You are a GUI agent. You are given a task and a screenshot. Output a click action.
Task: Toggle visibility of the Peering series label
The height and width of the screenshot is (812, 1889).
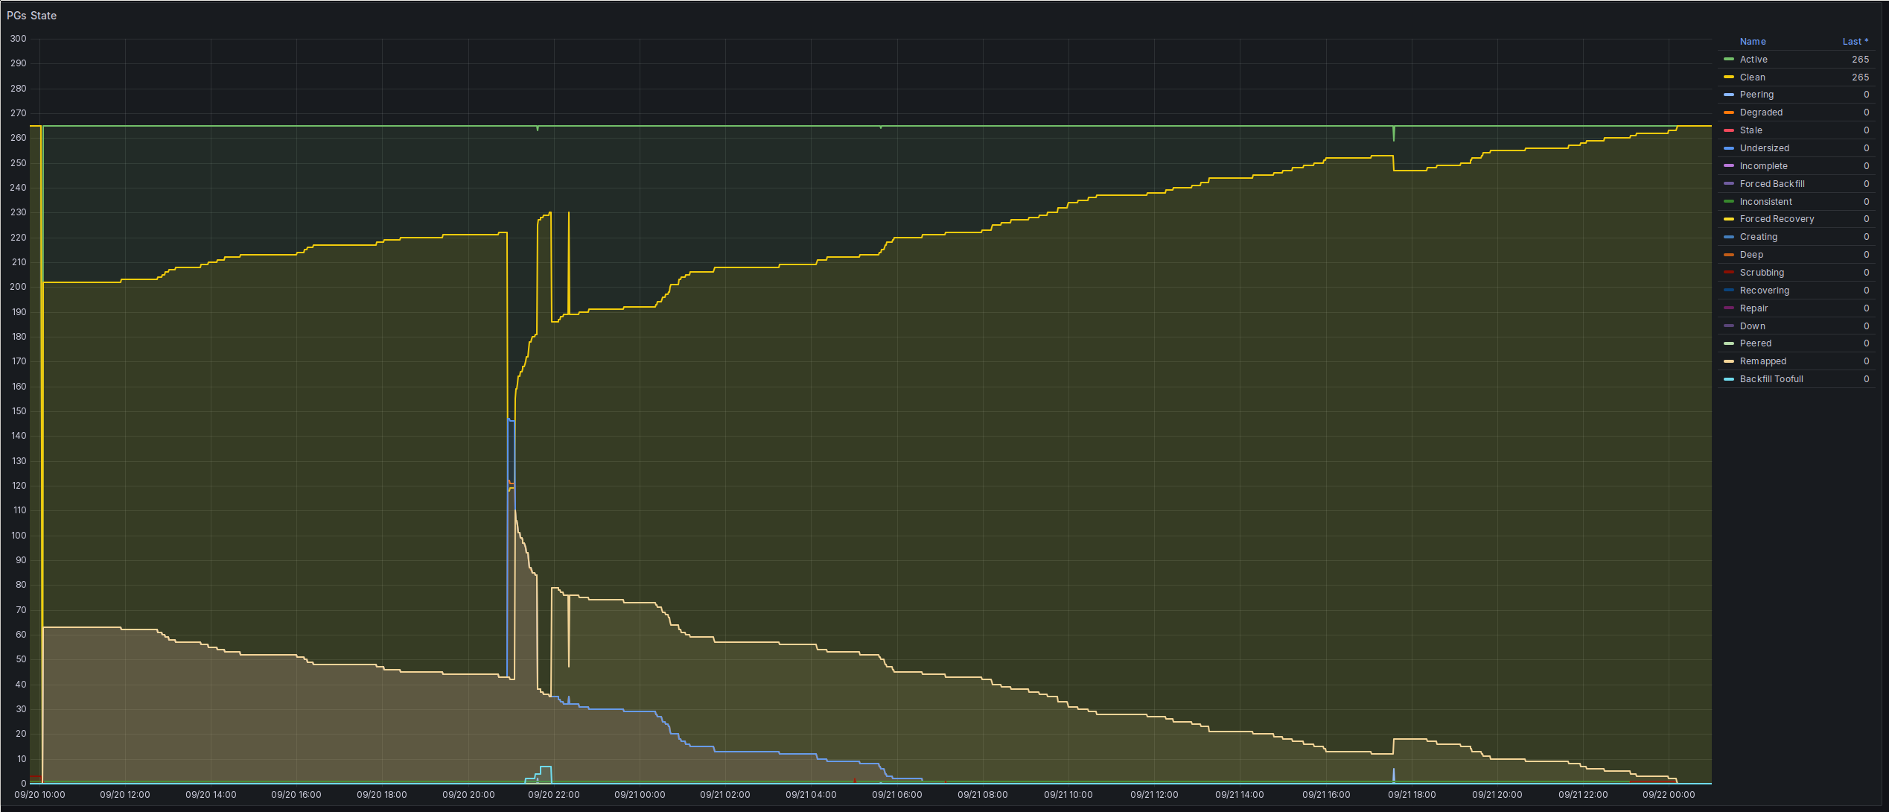tap(1756, 95)
